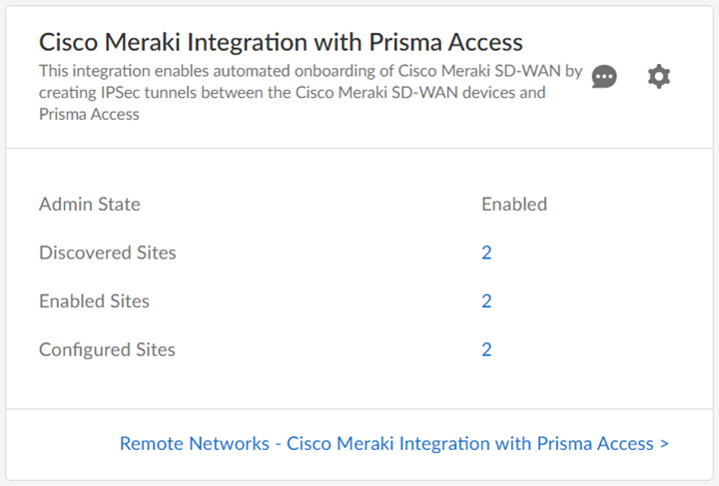The height and width of the screenshot is (486, 719).
Task: Click the integration description paragraph
Action: coord(310,93)
